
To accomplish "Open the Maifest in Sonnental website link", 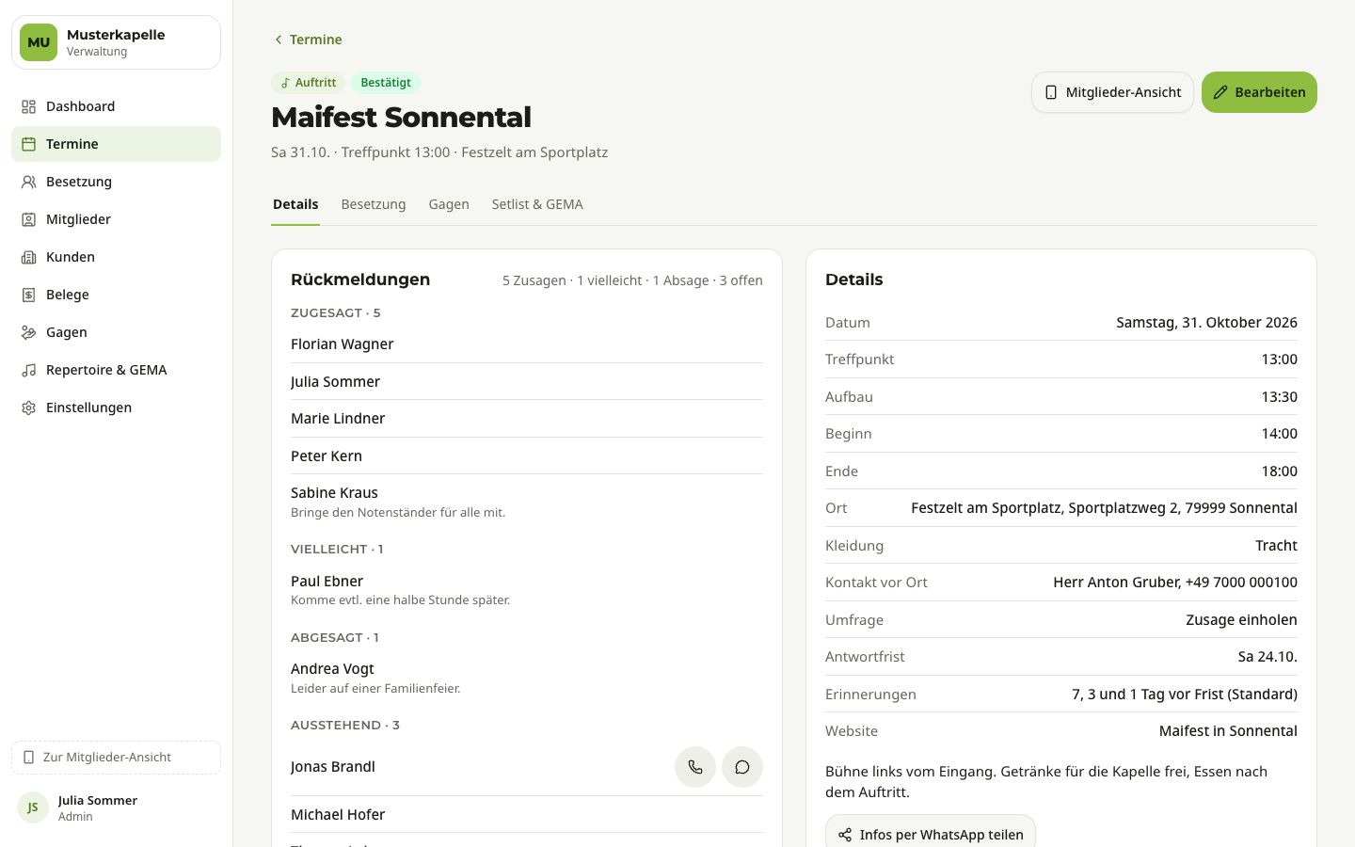I will 1228,731.
